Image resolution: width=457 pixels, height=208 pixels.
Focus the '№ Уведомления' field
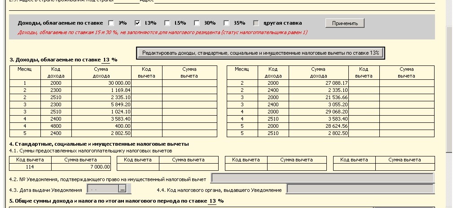322,178
